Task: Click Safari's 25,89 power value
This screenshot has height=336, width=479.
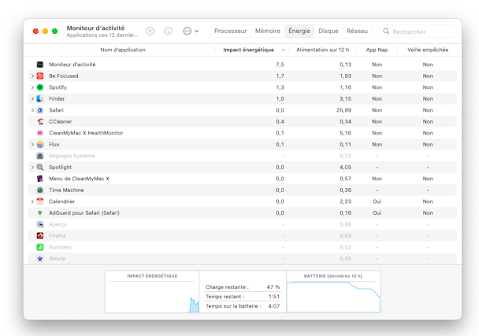Action: (343, 110)
